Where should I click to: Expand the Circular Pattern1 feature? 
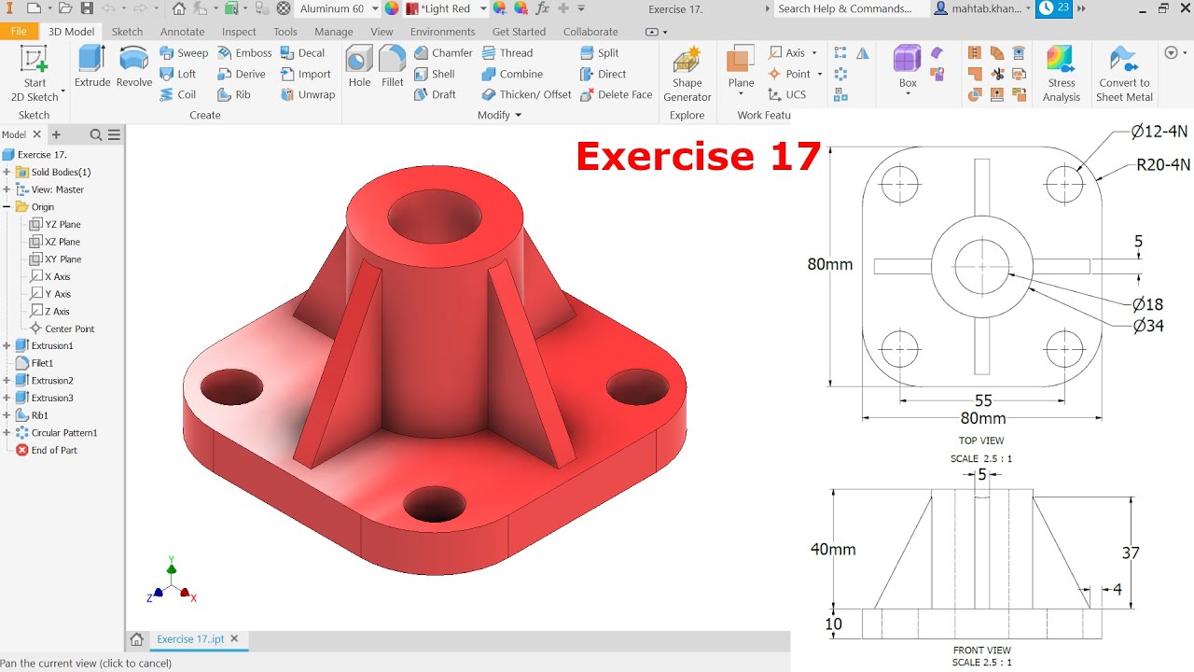click(x=7, y=433)
